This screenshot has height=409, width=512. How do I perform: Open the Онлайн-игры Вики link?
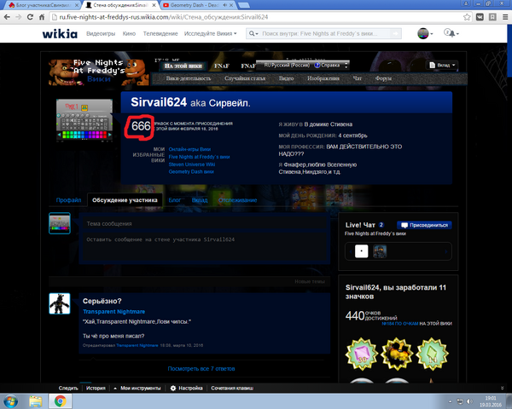point(189,149)
